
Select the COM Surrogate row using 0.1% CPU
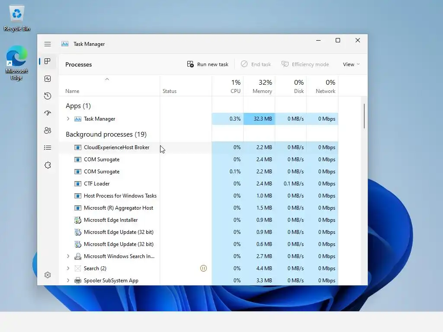(x=198, y=172)
